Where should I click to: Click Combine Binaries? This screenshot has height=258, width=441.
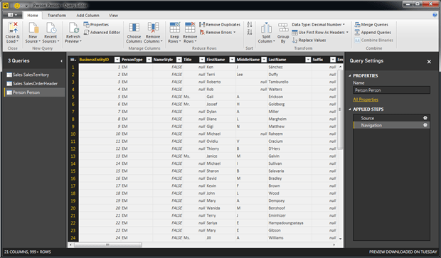pyautogui.click(x=373, y=41)
